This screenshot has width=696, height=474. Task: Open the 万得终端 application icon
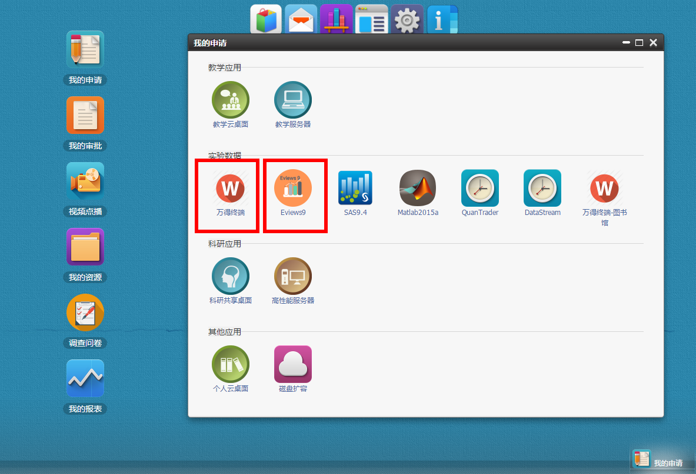click(230, 189)
